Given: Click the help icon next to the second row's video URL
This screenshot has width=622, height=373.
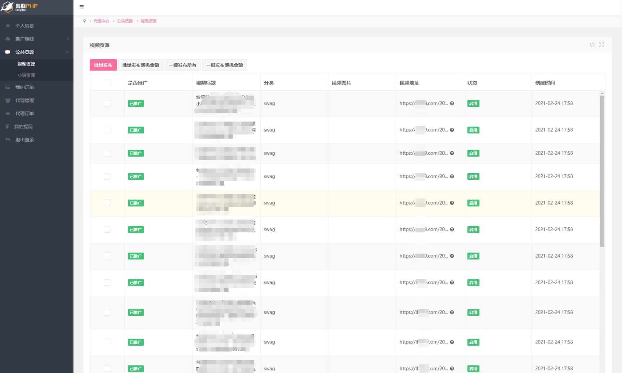Looking at the screenshot, I should (452, 130).
